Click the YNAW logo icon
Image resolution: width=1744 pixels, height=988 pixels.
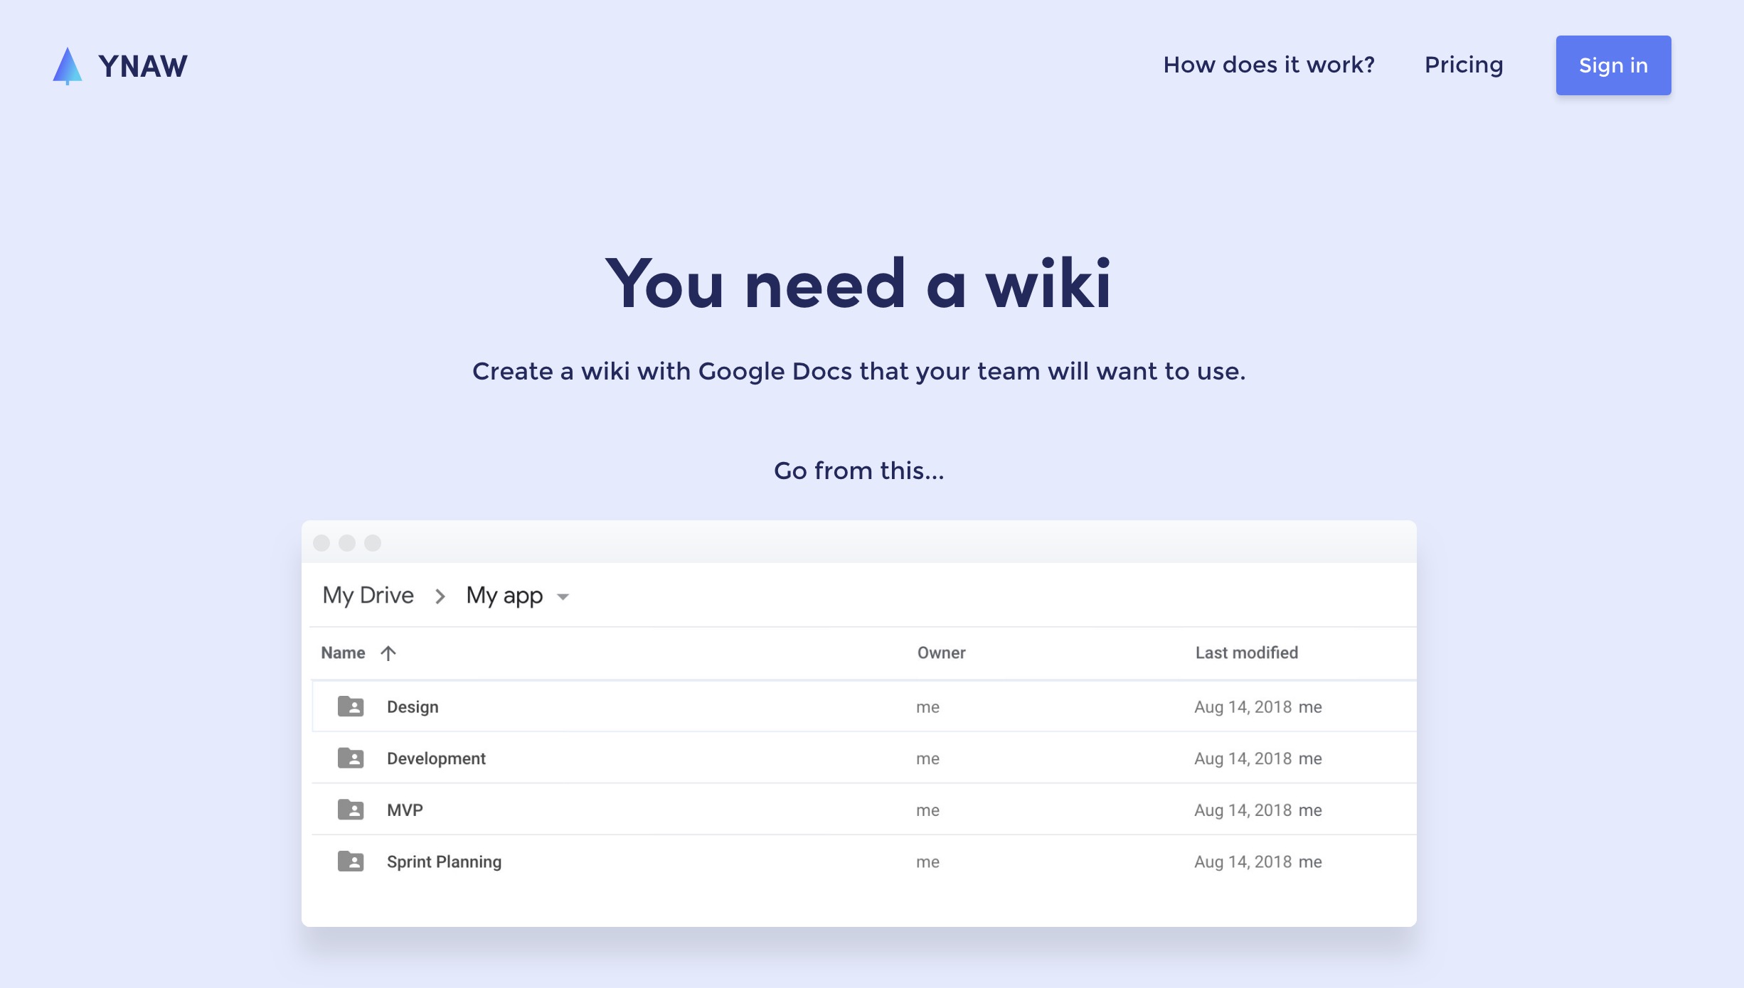(x=66, y=63)
